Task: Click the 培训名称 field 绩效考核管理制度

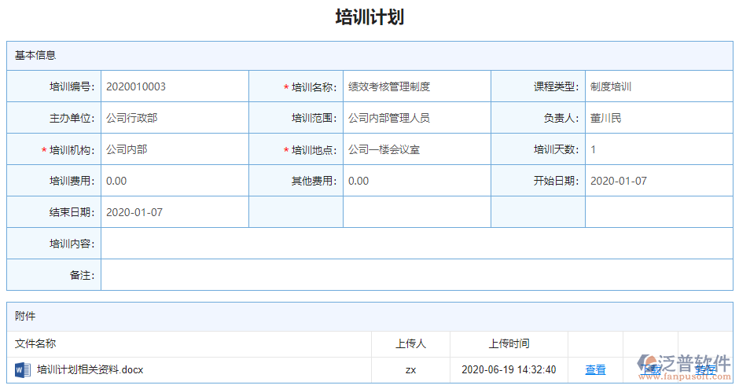Action: [417, 86]
